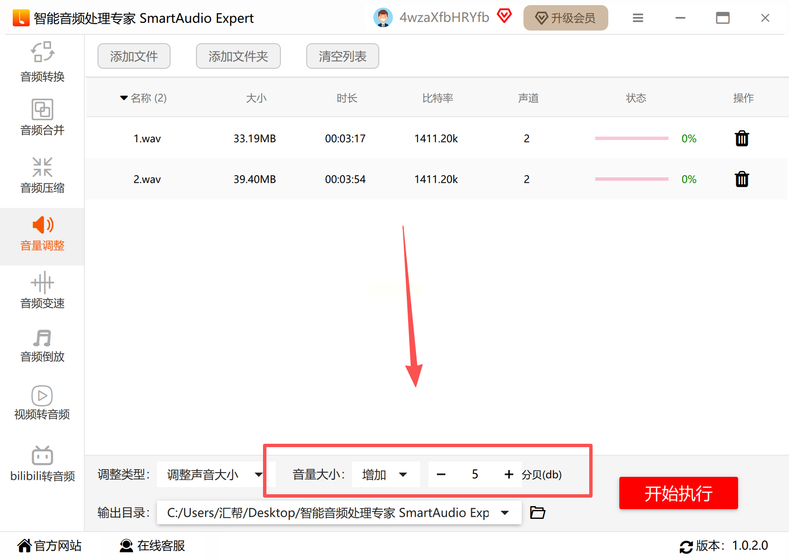
Task: Click the user avatar icon
Action: tap(383, 18)
